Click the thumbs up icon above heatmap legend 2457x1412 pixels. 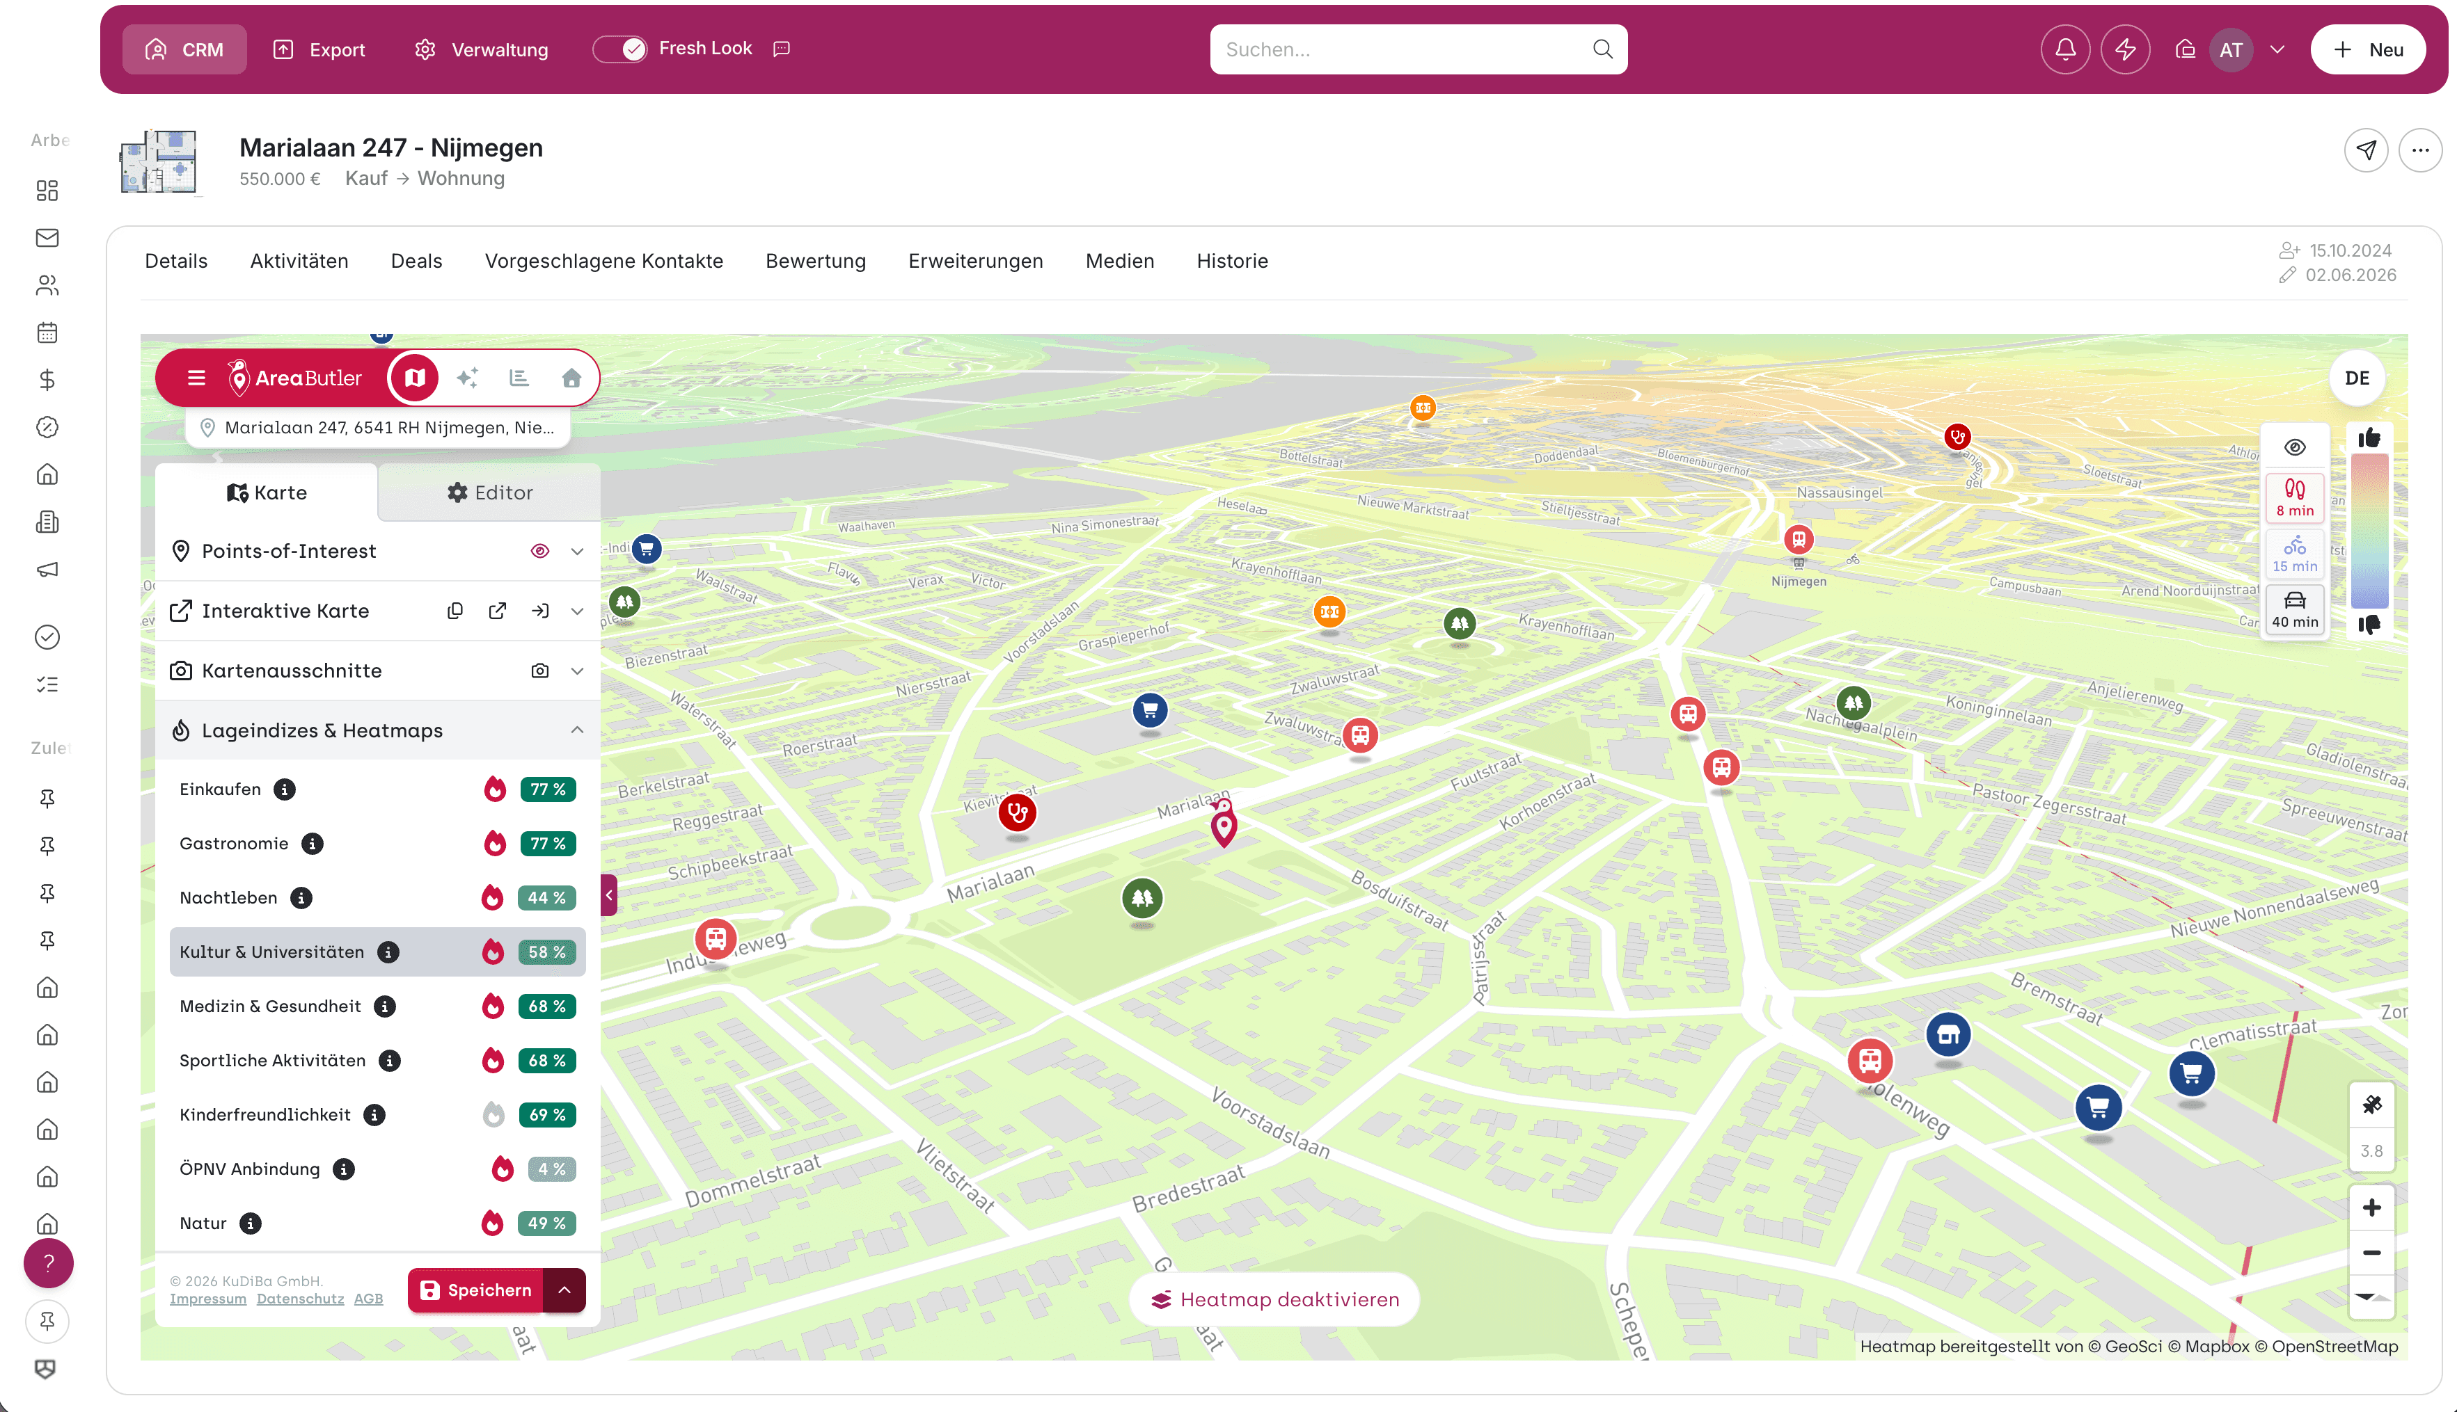pyautogui.click(x=2369, y=438)
